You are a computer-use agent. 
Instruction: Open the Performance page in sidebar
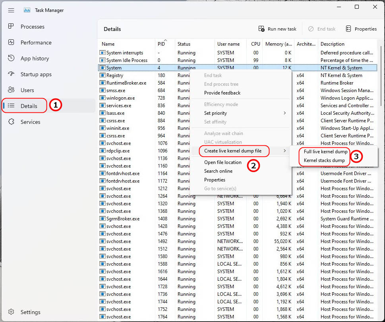tap(36, 42)
